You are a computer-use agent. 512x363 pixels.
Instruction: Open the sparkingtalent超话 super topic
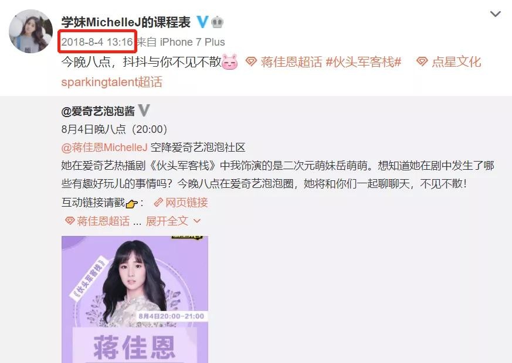coord(111,82)
